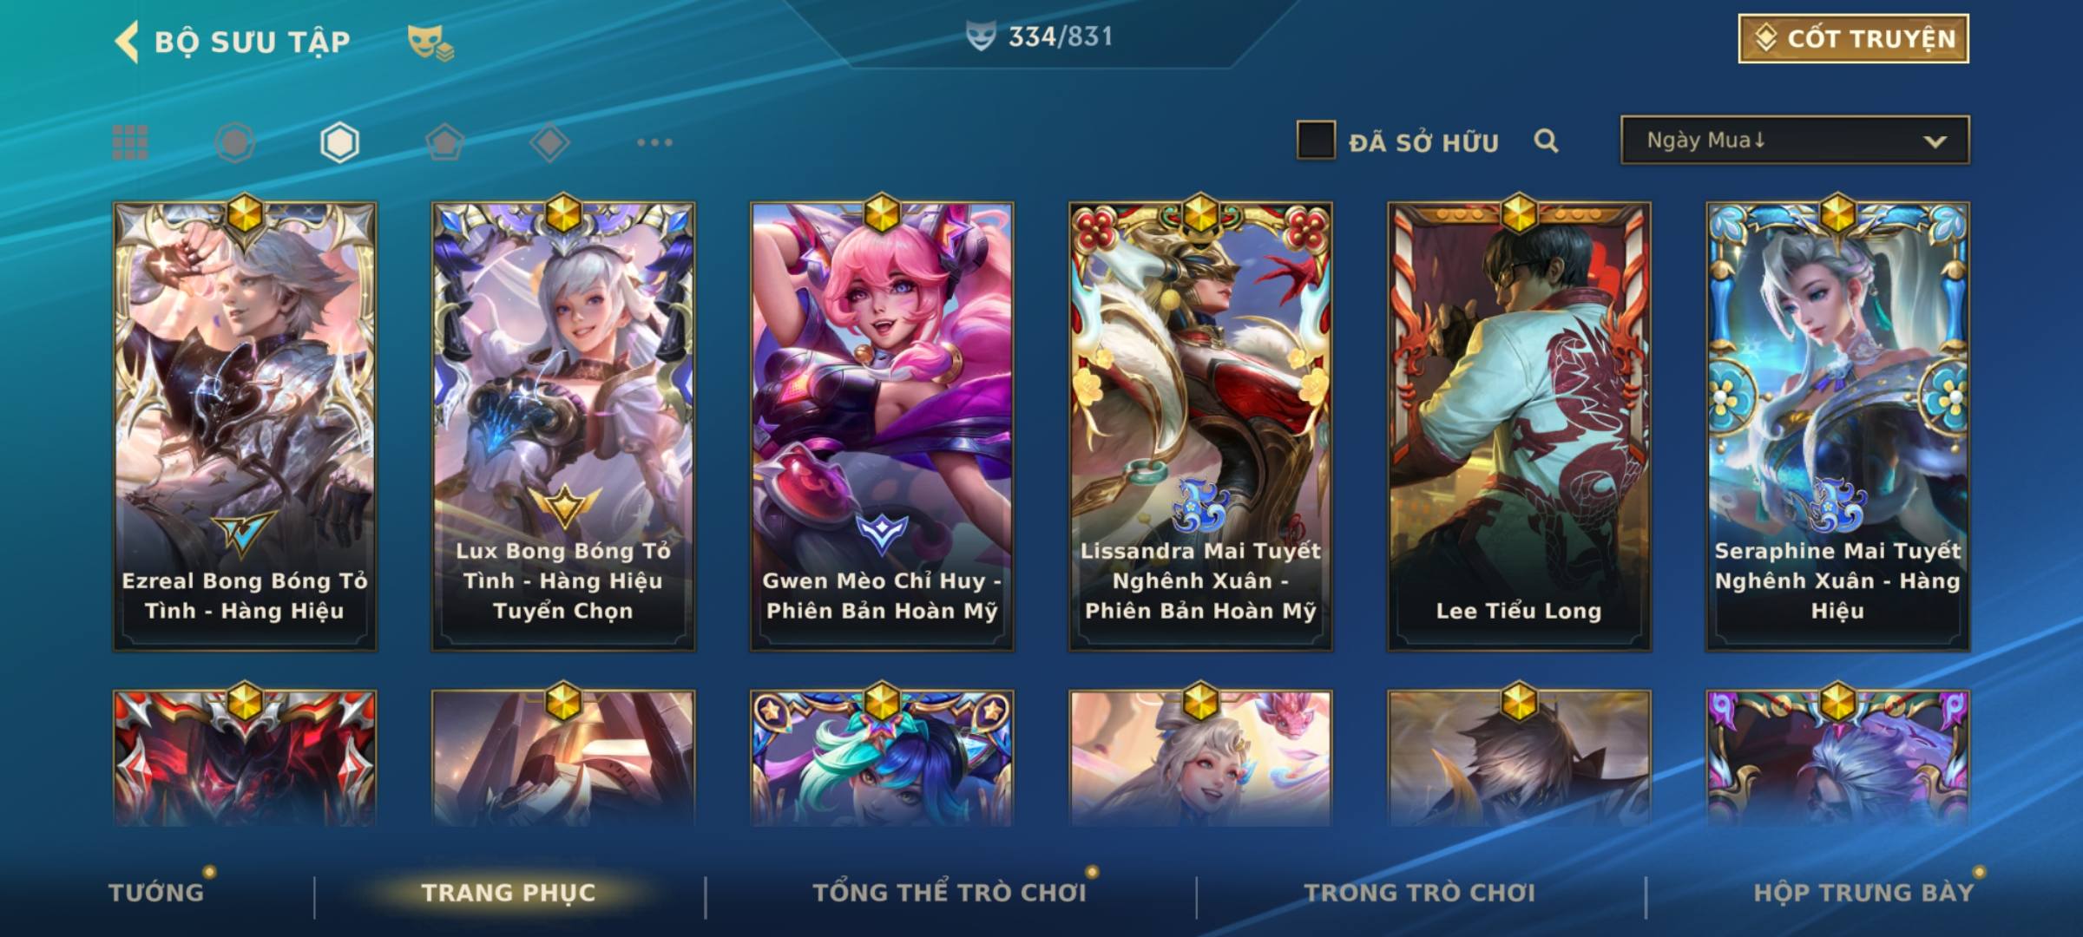Open the Trong Trò Chơi tab
The image size is (2083, 937).
coord(1420,892)
